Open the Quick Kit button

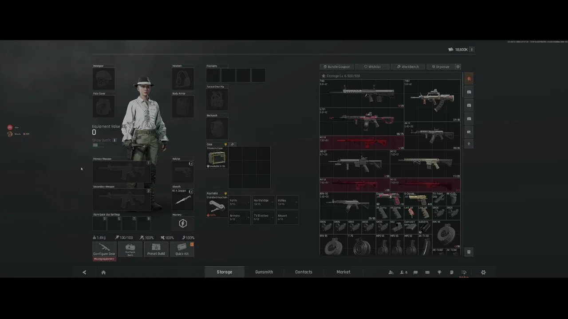coord(182,249)
